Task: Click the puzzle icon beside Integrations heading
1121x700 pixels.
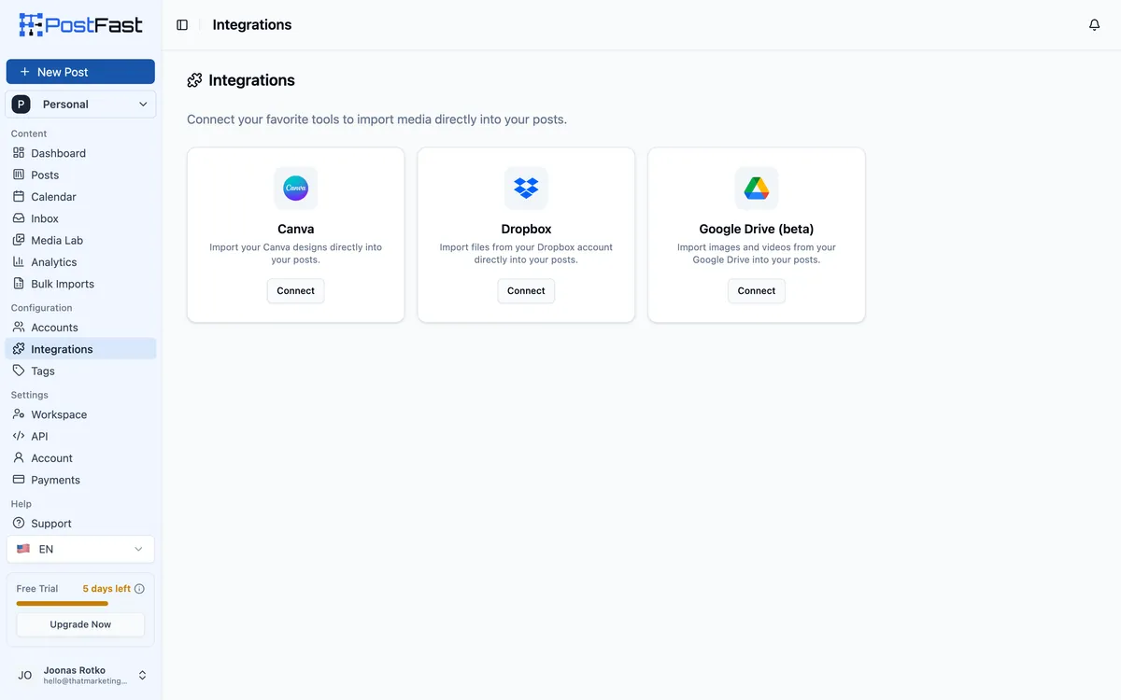Action: click(194, 80)
